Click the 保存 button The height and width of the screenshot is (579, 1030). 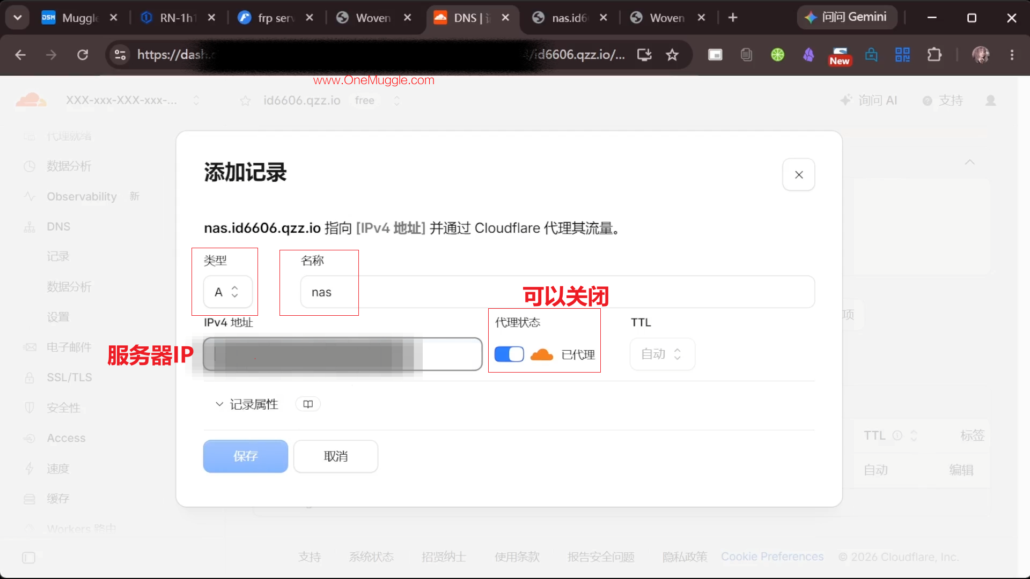coord(245,456)
